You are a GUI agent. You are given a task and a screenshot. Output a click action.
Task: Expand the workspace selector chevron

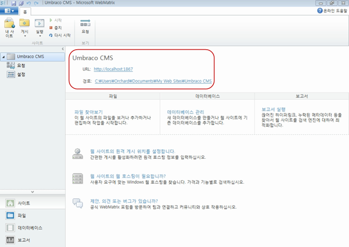[x=32, y=192]
